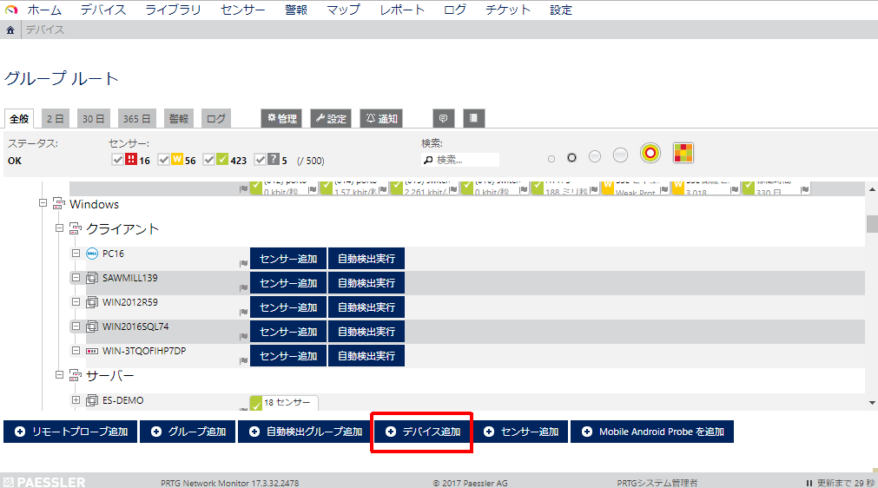This screenshot has height=488, width=878.
Task: Click the yellow warning-sensor status icon showing 56
Action: point(177,160)
